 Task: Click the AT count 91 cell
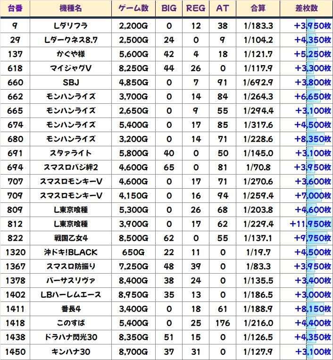coord(223,83)
